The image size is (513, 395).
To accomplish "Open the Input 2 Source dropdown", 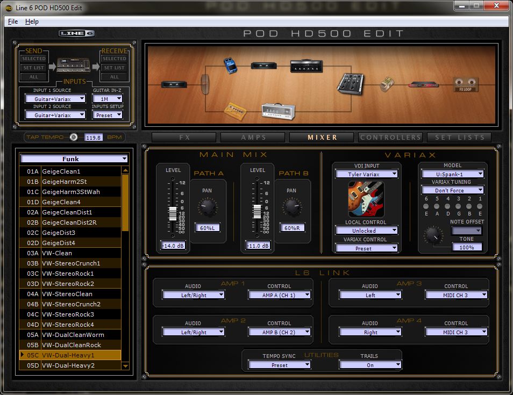I will tap(55, 115).
